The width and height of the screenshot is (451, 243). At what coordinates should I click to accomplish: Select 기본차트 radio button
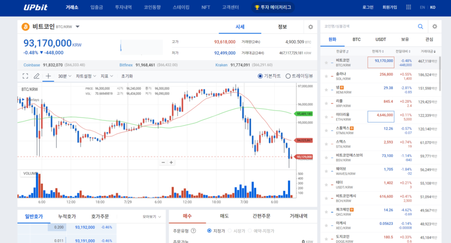[x=260, y=76]
